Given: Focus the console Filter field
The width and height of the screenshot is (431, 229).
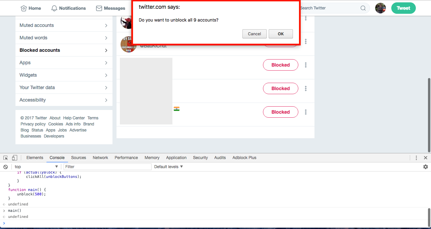Looking at the screenshot, I should pyautogui.click(x=107, y=167).
